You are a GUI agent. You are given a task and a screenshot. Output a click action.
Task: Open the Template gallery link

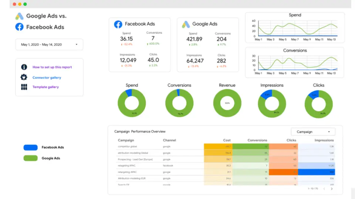(45, 87)
